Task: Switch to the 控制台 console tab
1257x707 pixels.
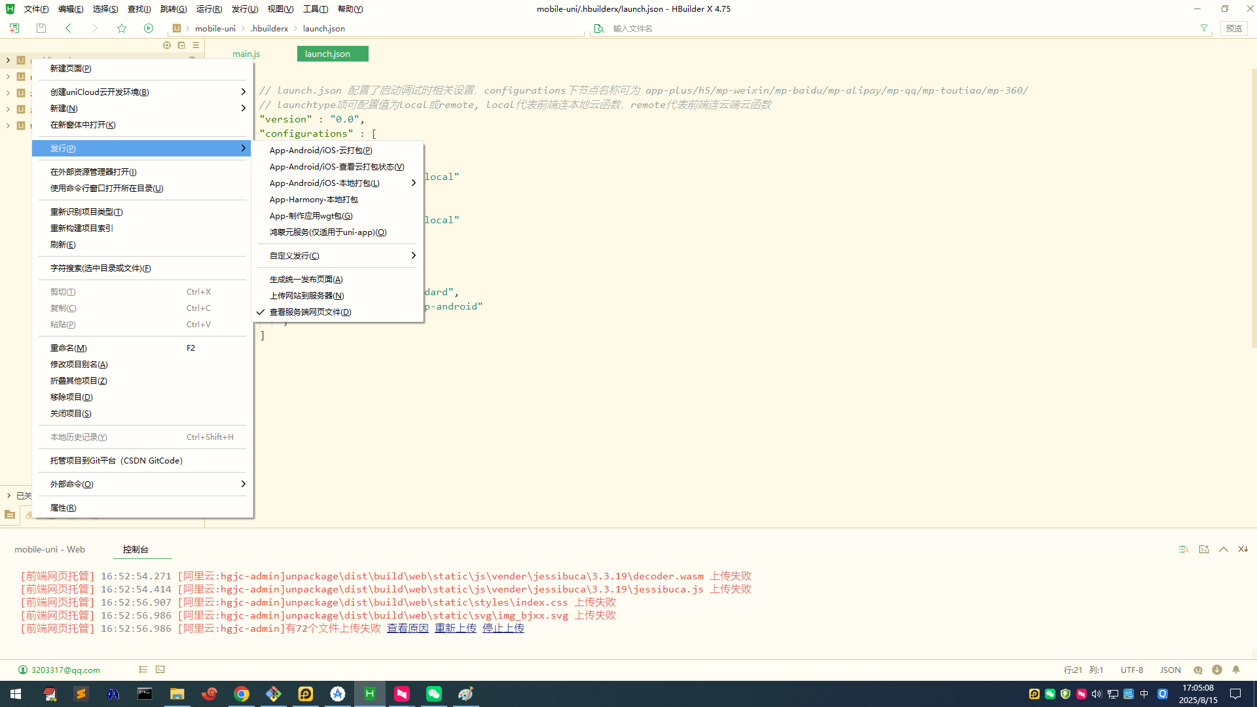Action: coord(136,549)
